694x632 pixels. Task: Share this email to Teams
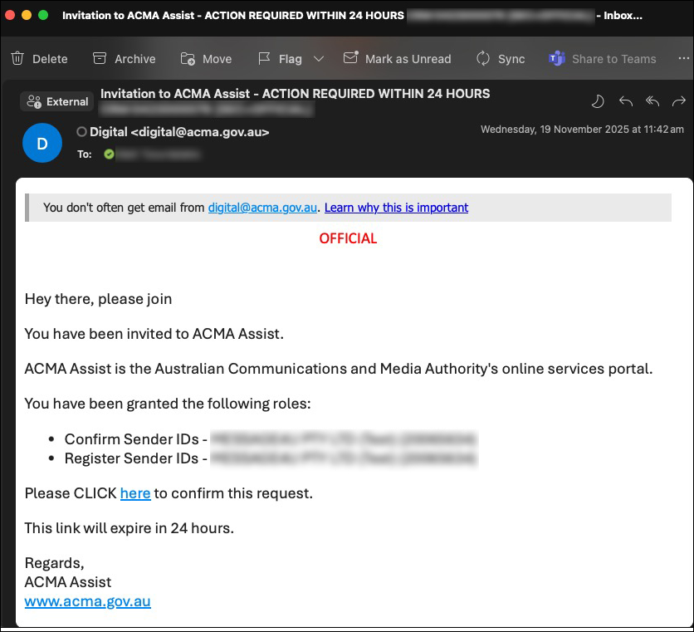coord(602,58)
